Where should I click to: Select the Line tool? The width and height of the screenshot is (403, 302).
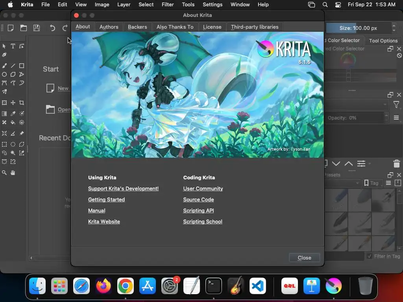coord(13,66)
